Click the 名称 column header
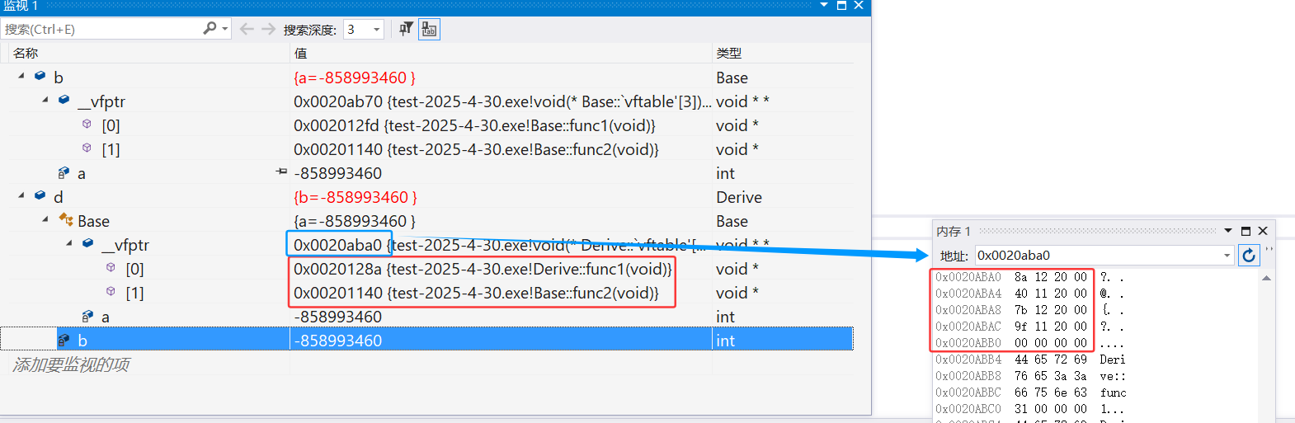1295x423 pixels. (26, 53)
